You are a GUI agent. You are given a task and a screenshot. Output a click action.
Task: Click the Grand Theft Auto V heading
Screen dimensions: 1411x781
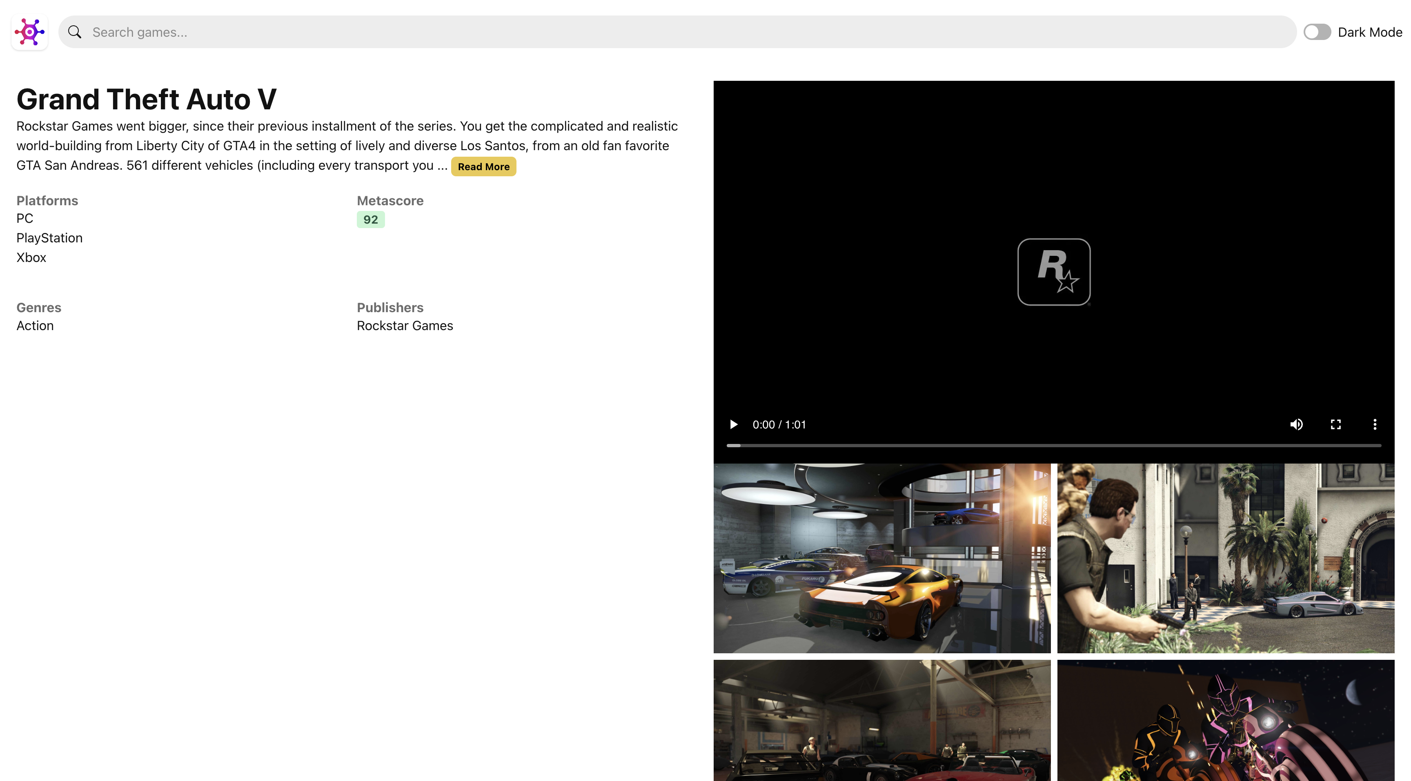click(x=146, y=99)
